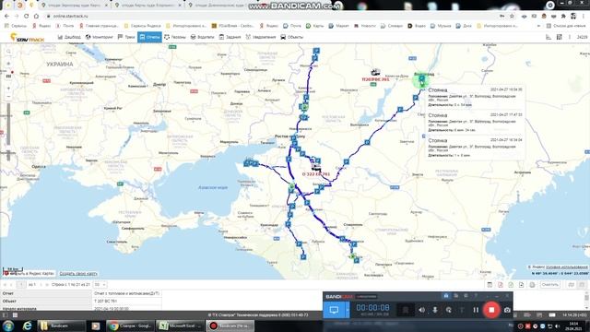This screenshot has height=332, width=590.
Task: Switch to Microsoft Excel in taskbar
Action: (x=180, y=326)
